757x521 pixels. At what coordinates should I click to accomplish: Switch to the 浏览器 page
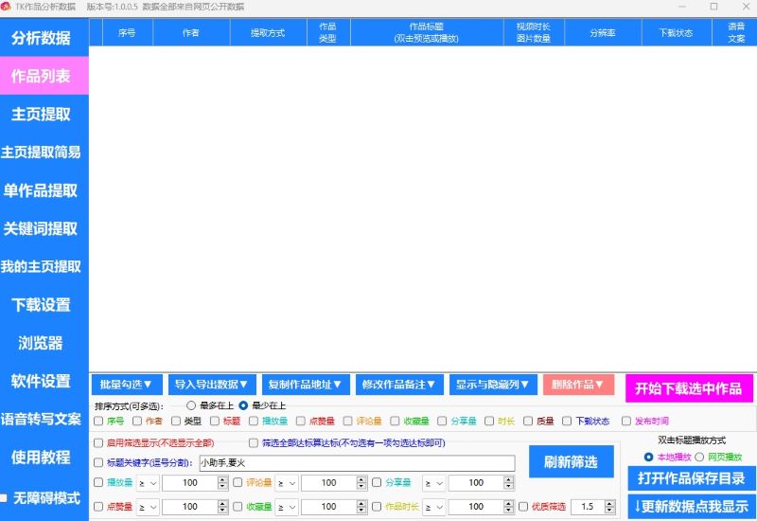click(41, 343)
